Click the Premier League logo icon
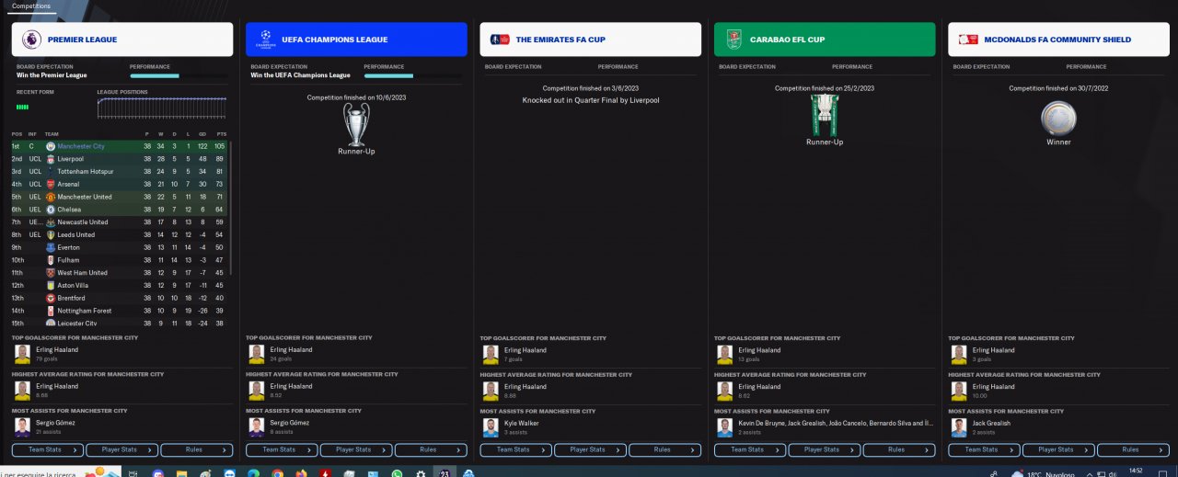This screenshot has width=1178, height=477. pos(30,40)
